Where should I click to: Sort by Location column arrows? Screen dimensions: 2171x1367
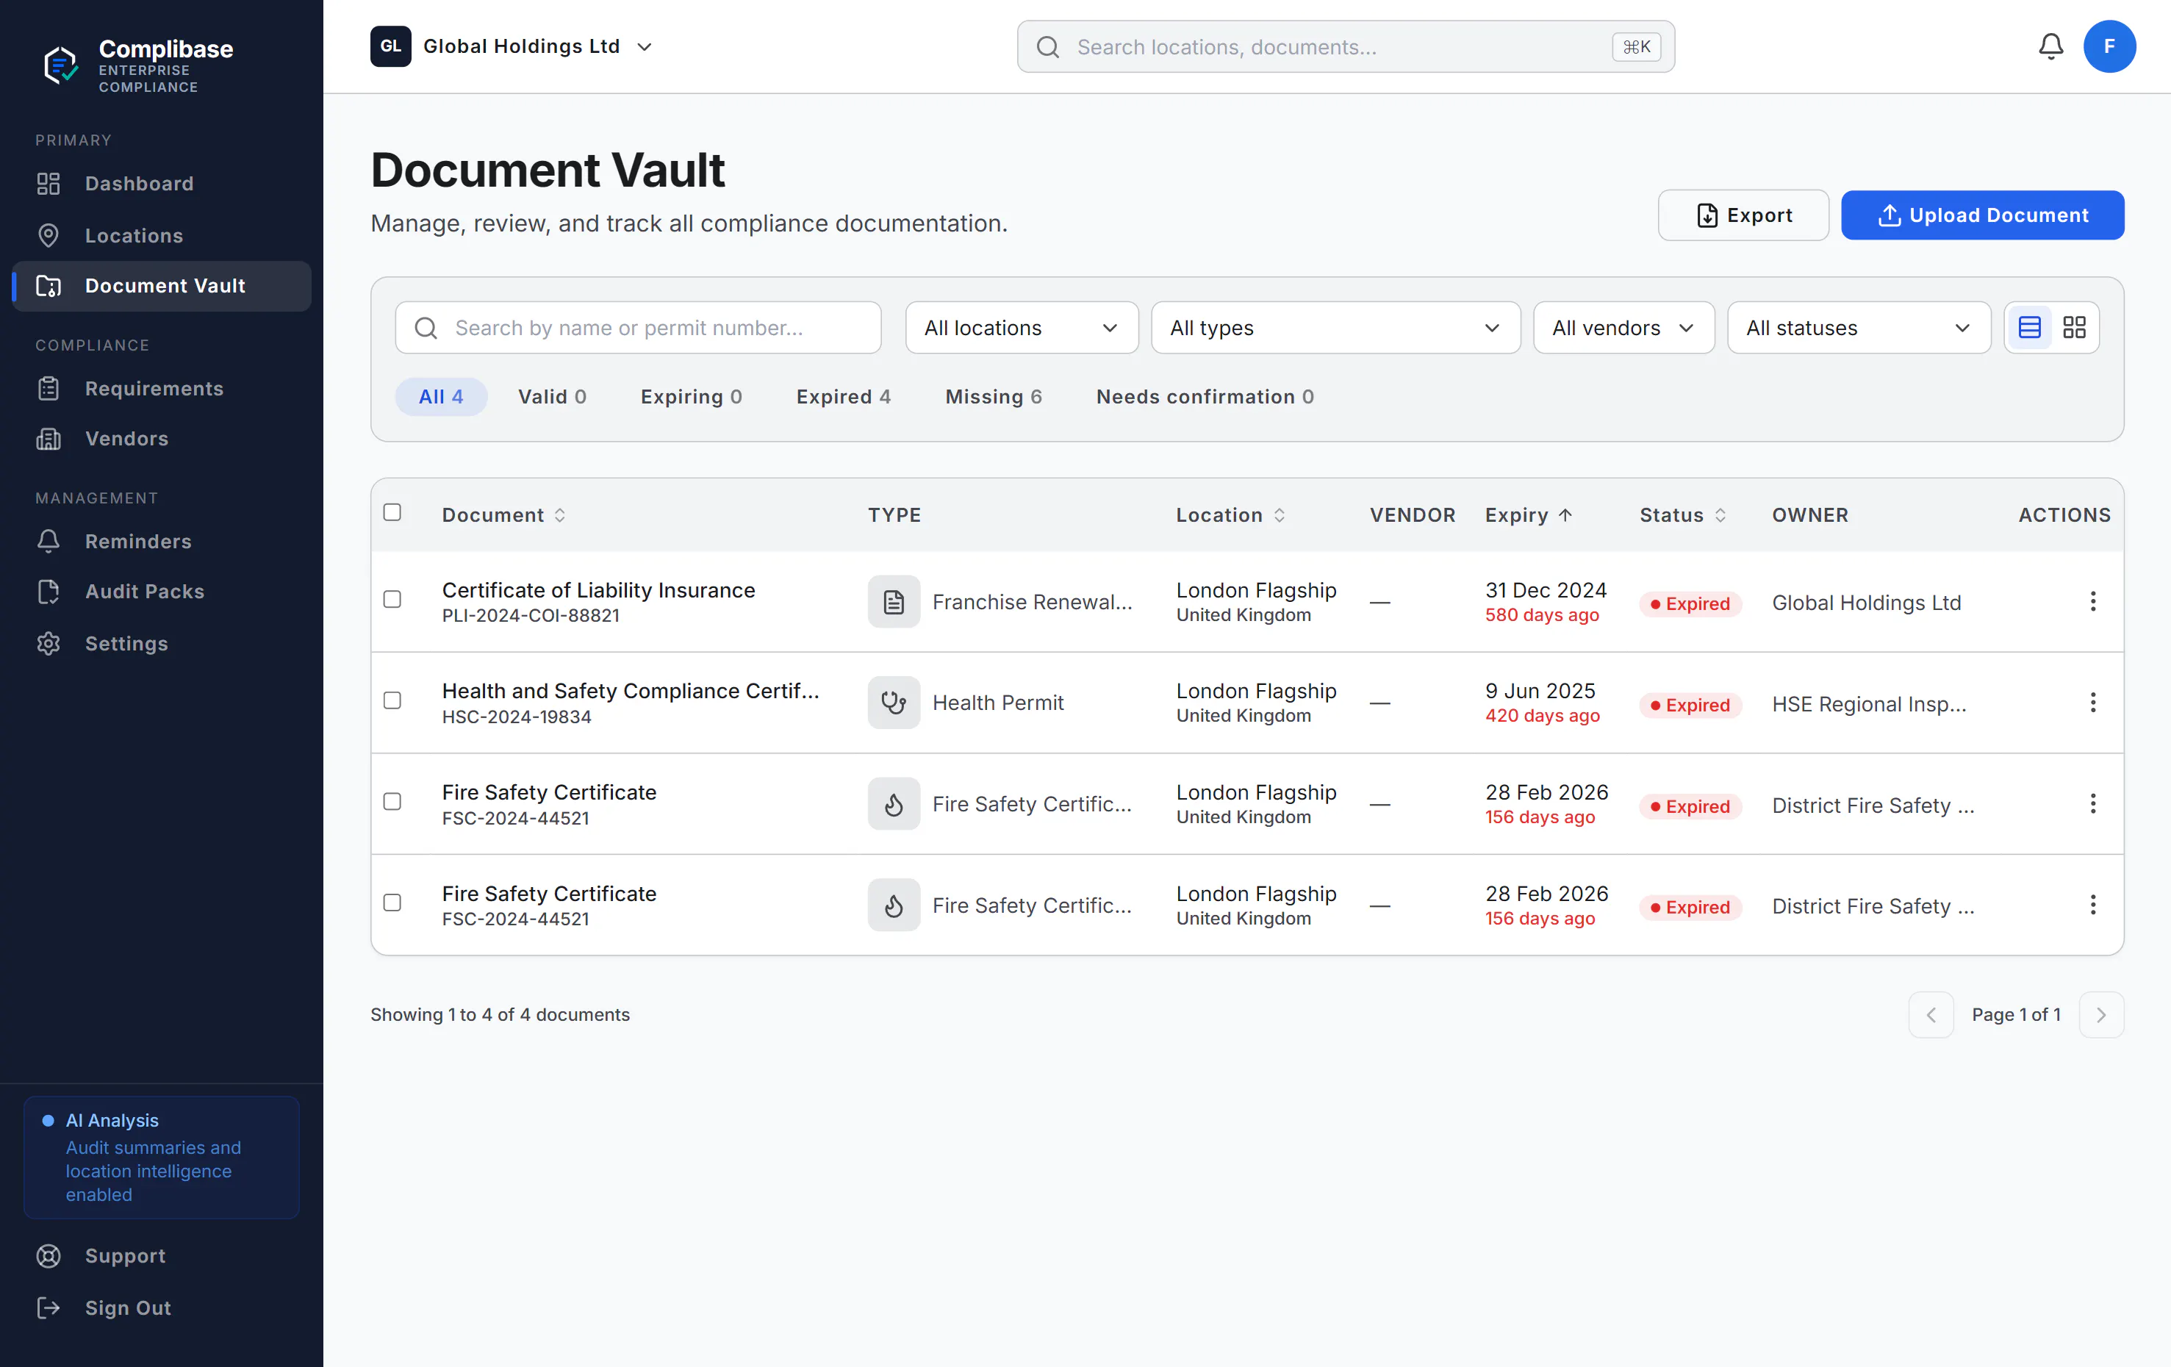(1279, 515)
